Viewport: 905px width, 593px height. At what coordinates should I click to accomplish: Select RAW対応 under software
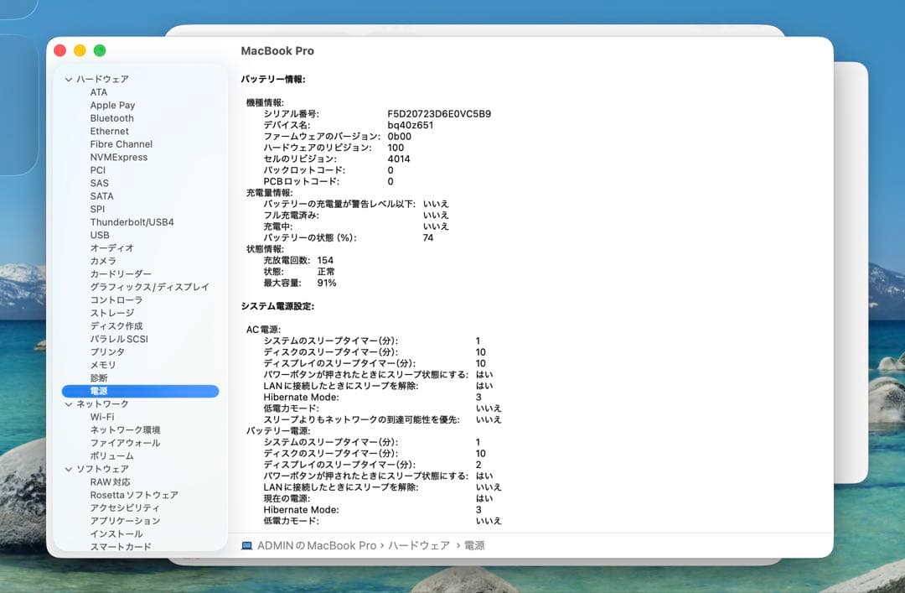[x=111, y=482]
